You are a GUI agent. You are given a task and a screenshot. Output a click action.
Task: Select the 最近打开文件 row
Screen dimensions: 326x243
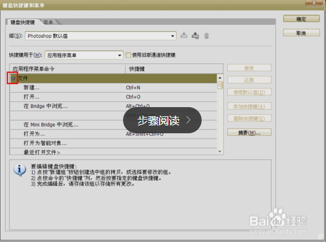point(113,152)
